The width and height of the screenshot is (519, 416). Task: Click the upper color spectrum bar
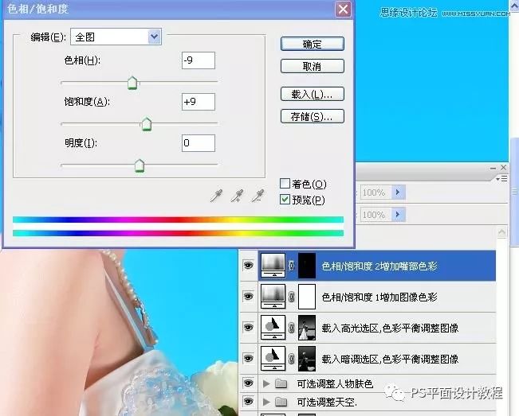coord(178,220)
